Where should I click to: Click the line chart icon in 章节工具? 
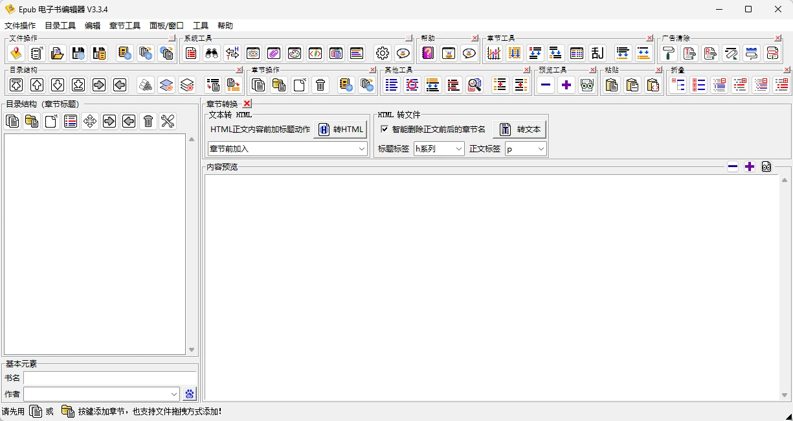tap(494, 53)
